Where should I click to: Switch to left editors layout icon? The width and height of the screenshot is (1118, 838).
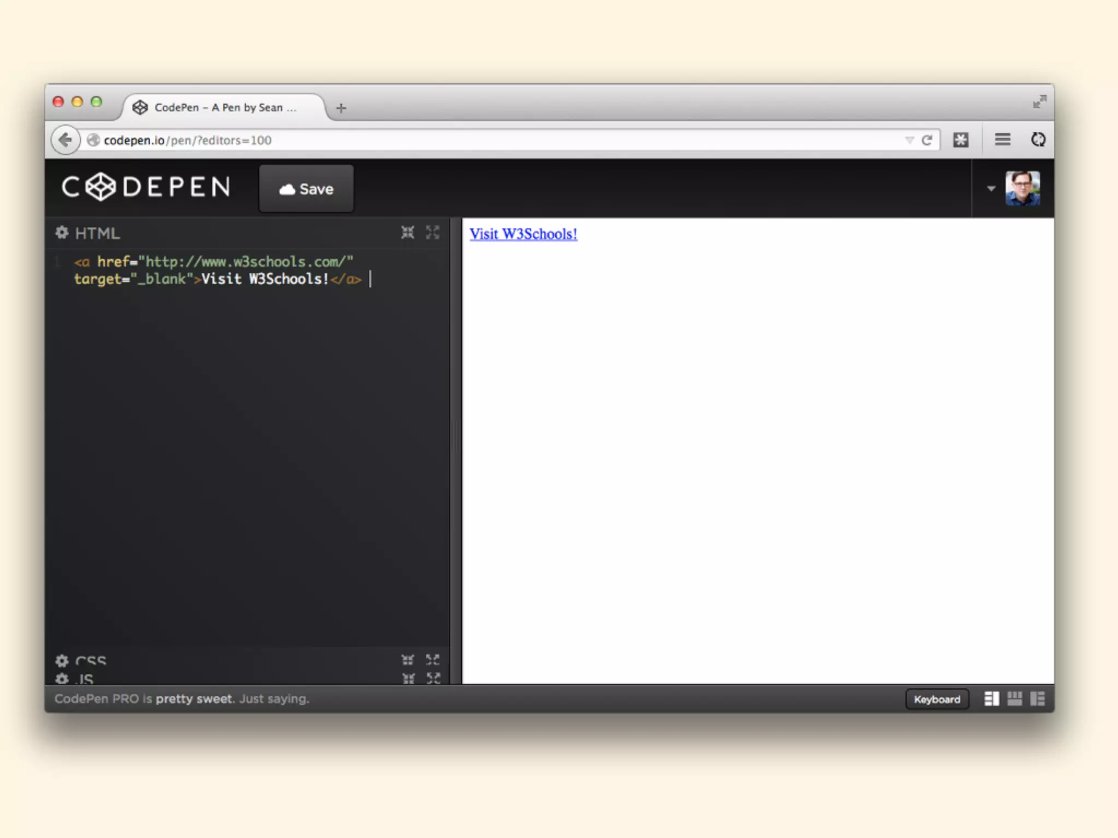coord(991,699)
